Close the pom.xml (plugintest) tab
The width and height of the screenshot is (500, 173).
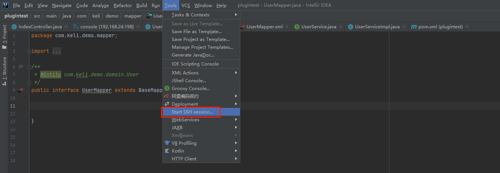pyautogui.click(x=466, y=27)
